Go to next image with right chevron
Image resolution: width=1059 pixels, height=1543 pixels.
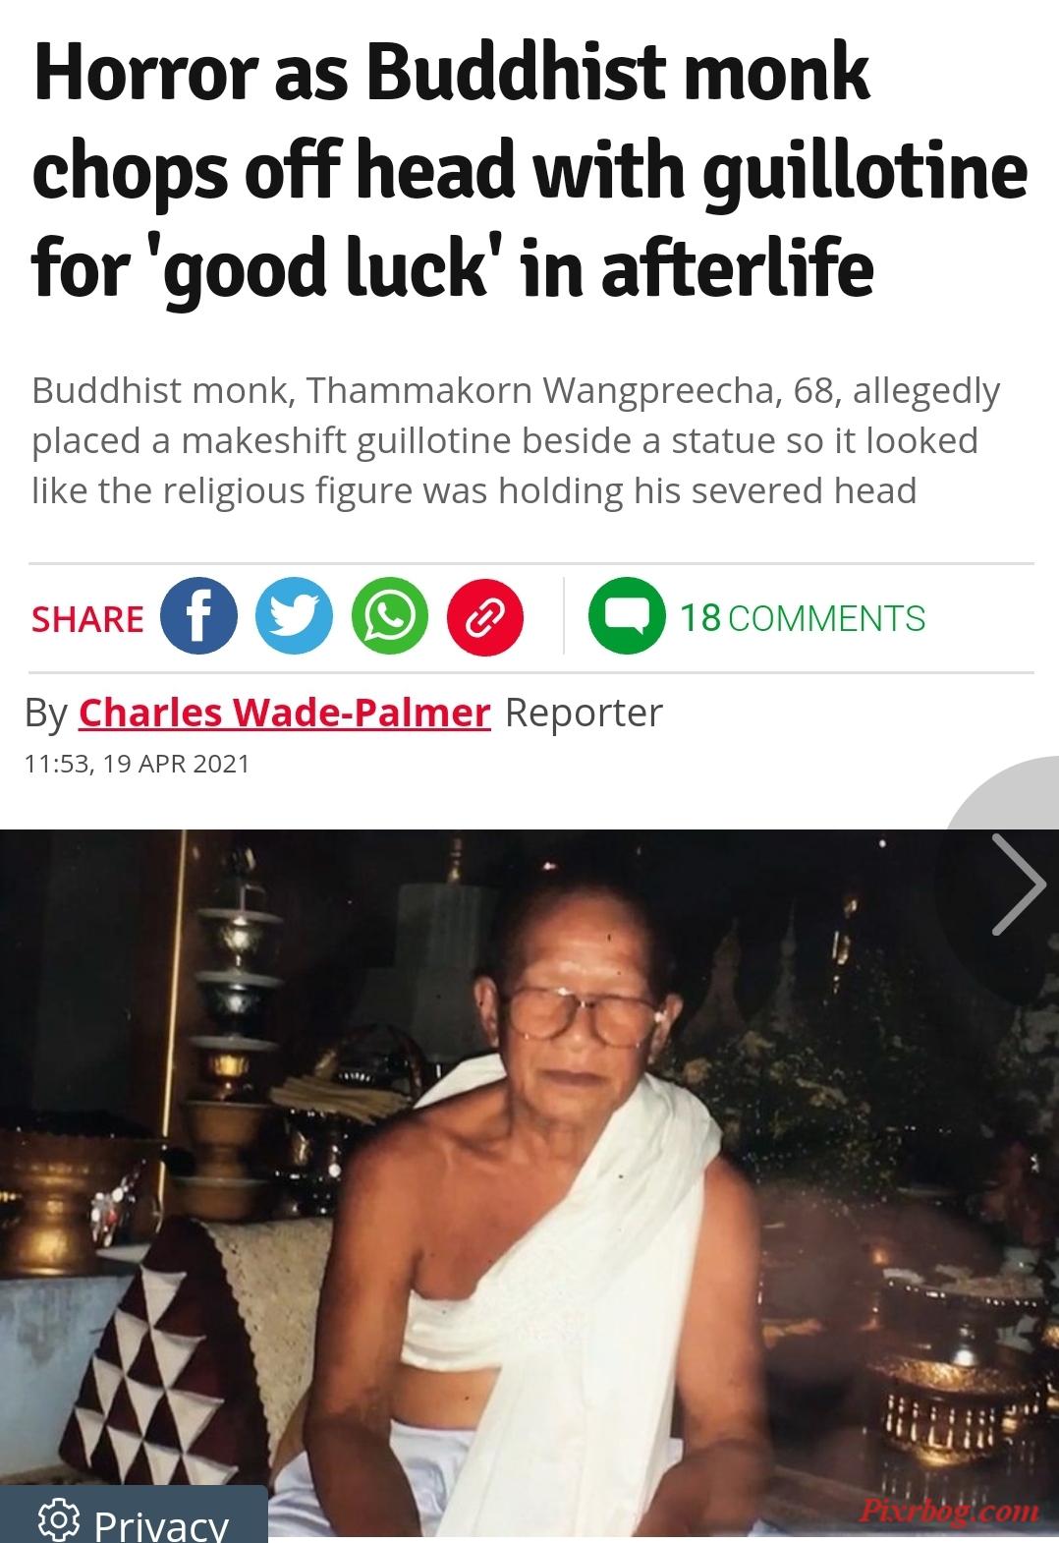coord(1018,884)
